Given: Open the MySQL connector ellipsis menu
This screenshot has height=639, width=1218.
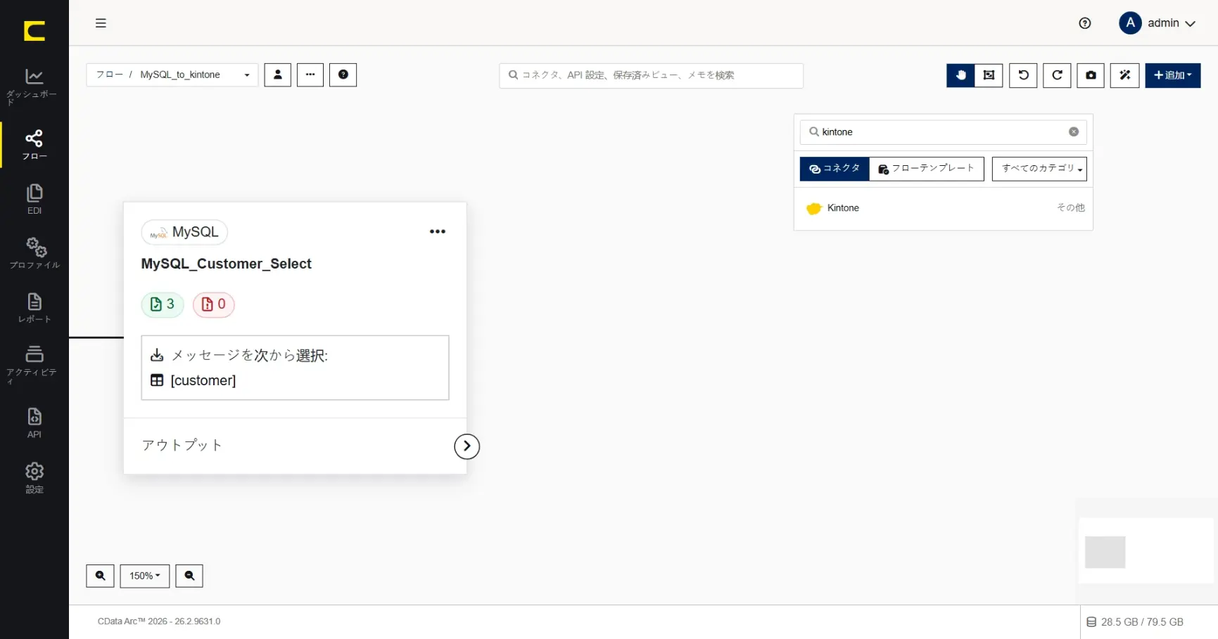Looking at the screenshot, I should pyautogui.click(x=438, y=231).
